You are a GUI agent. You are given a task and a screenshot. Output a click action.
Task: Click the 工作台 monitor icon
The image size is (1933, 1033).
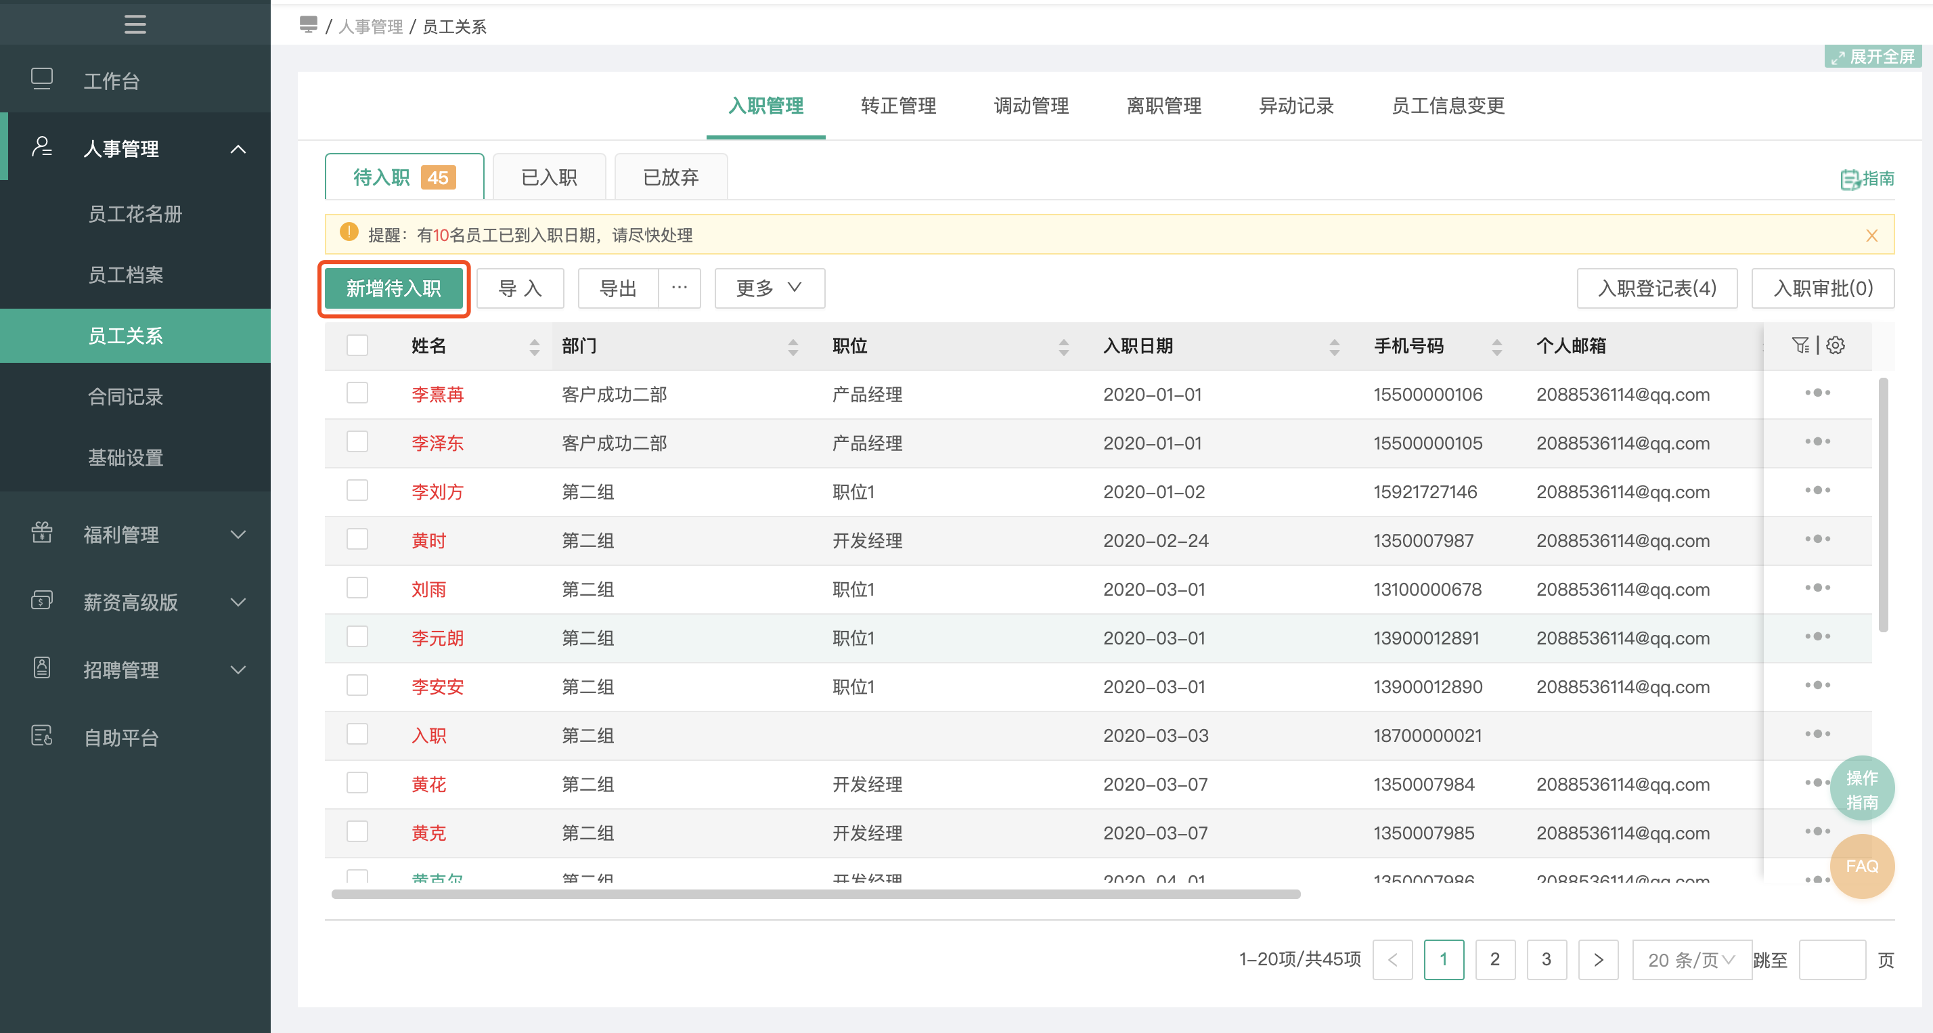(42, 79)
